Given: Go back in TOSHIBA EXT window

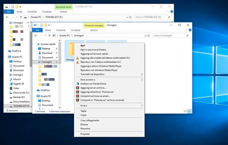Looking at the screenshot, I should tap(7, 17).
